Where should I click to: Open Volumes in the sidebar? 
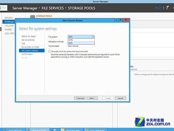click(9, 26)
